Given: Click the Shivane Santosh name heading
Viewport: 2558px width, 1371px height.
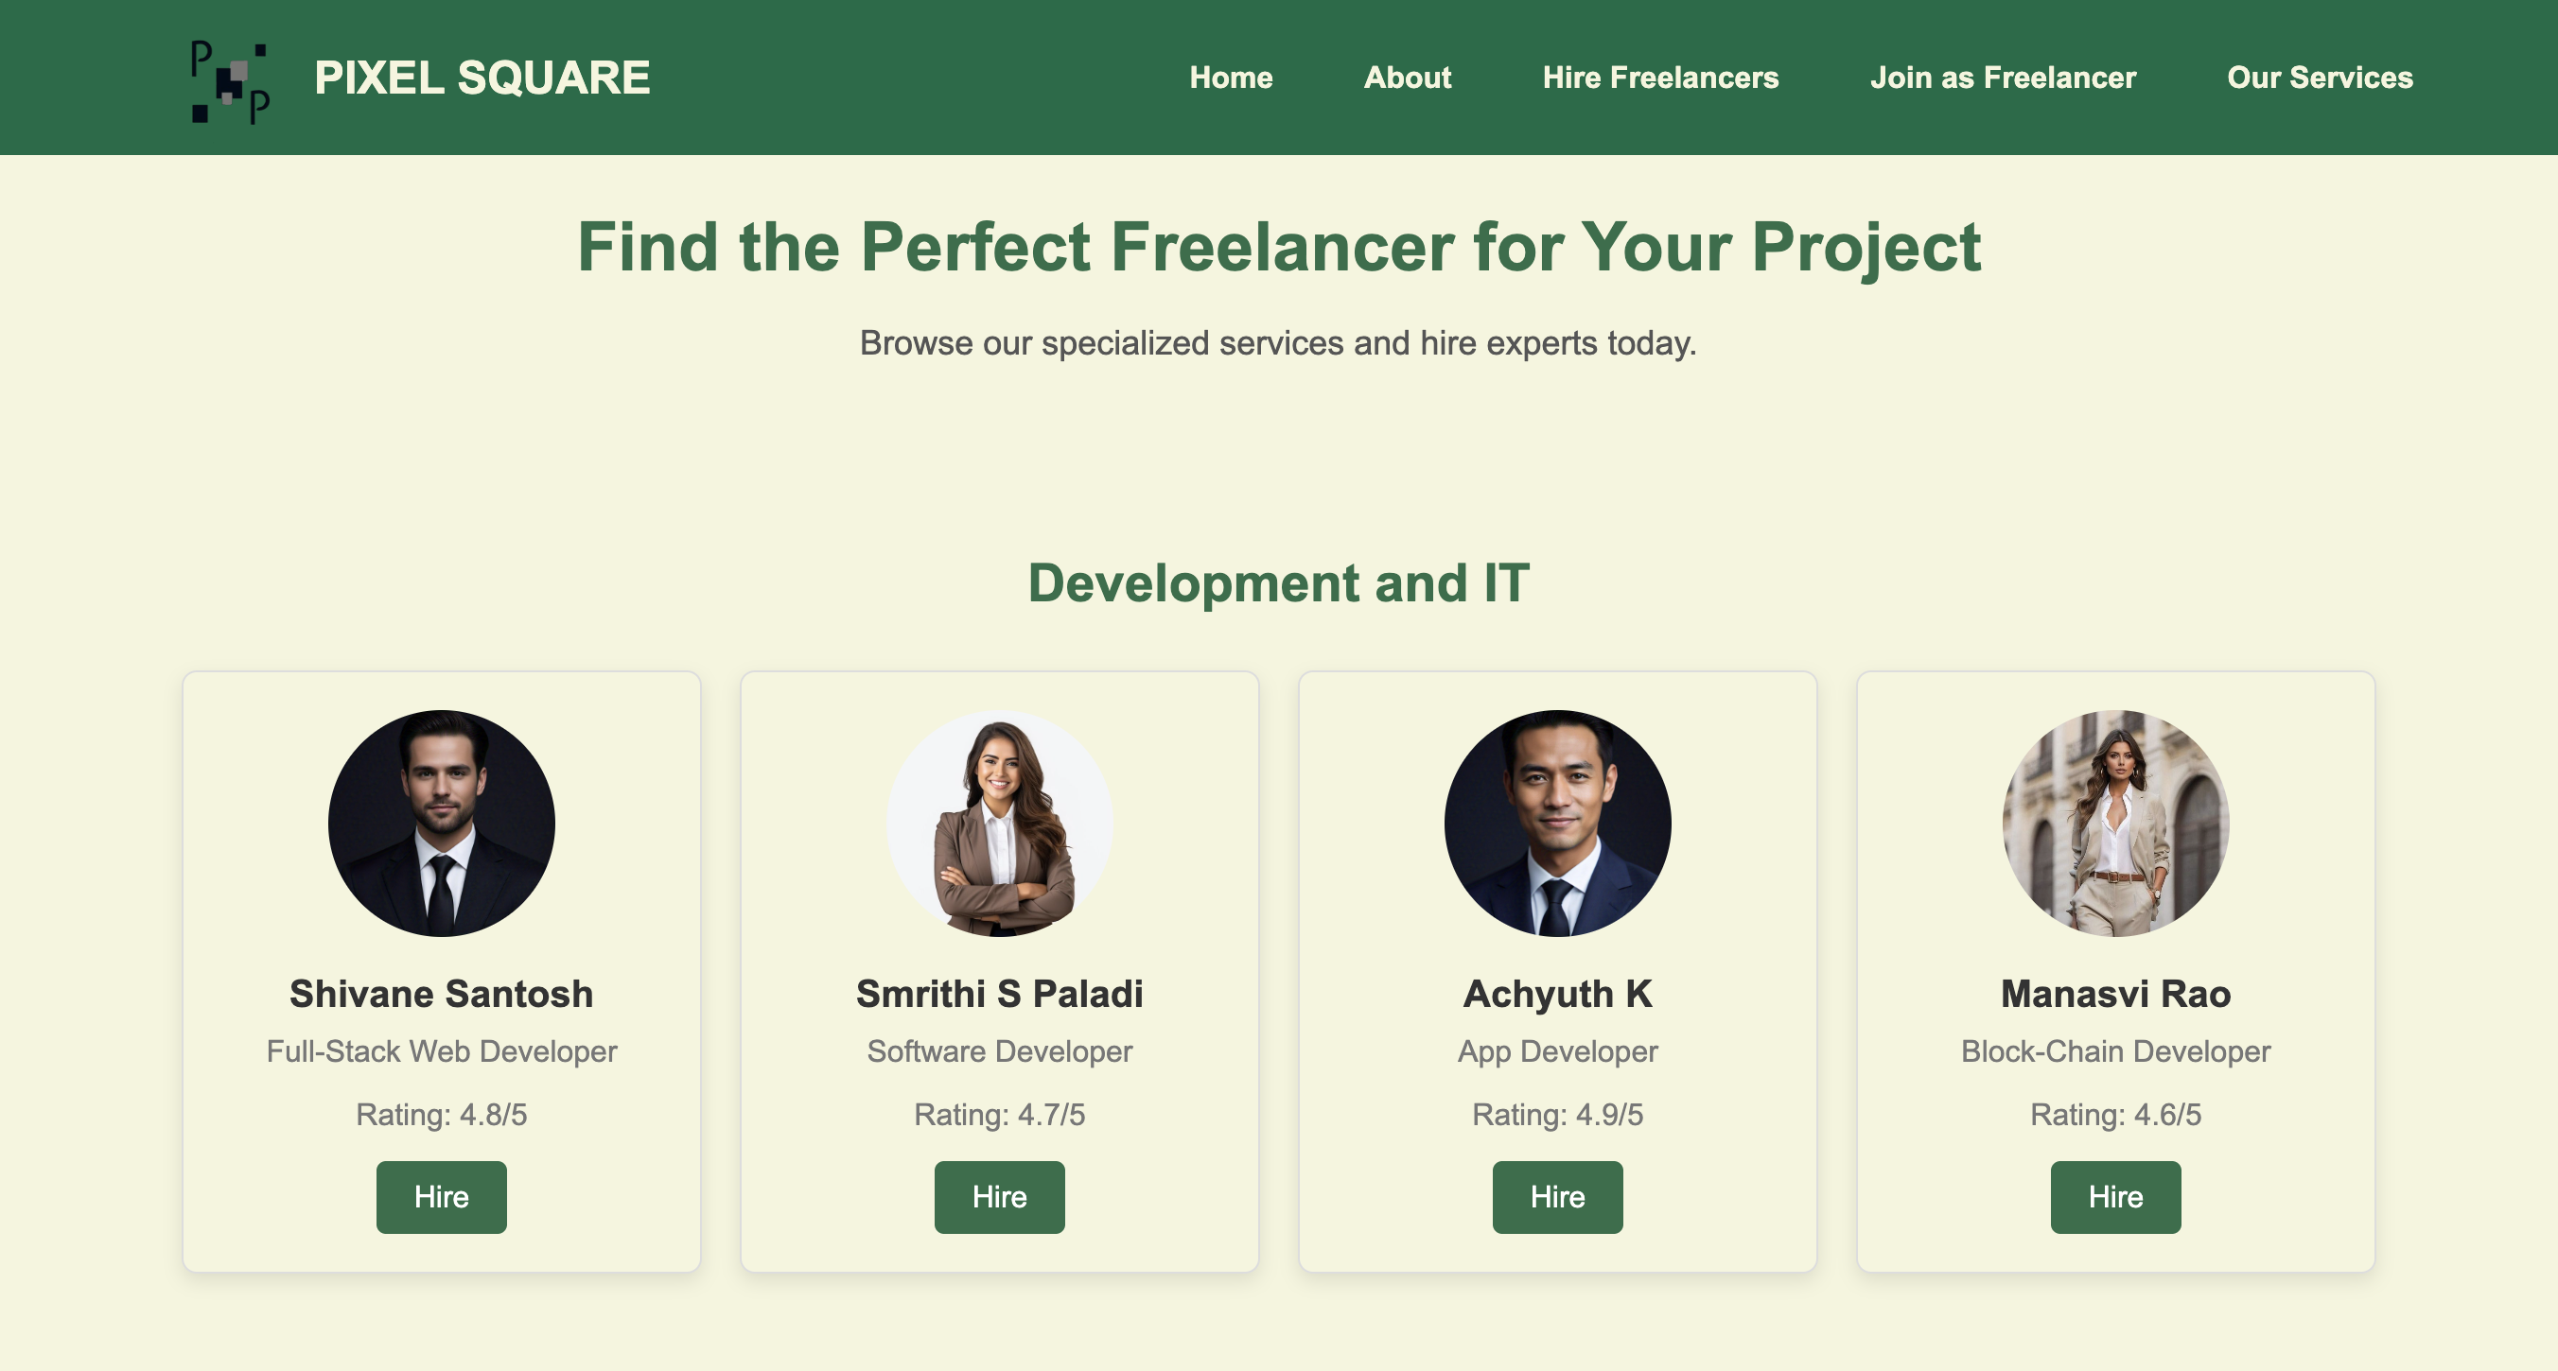Looking at the screenshot, I should point(441,994).
